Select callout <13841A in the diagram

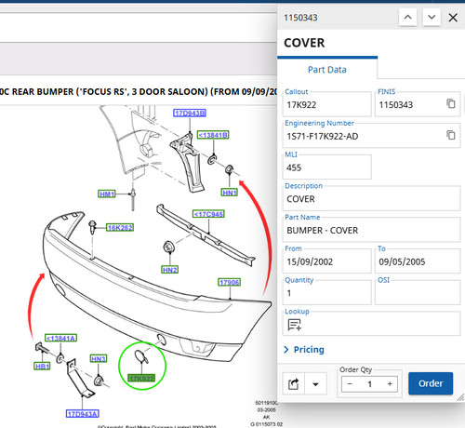61,338
